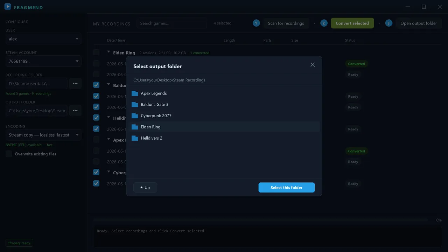This screenshot has height=252, width=448.
Task: Select the Cyberpunk 2077 folder icon
Action: coord(135,116)
